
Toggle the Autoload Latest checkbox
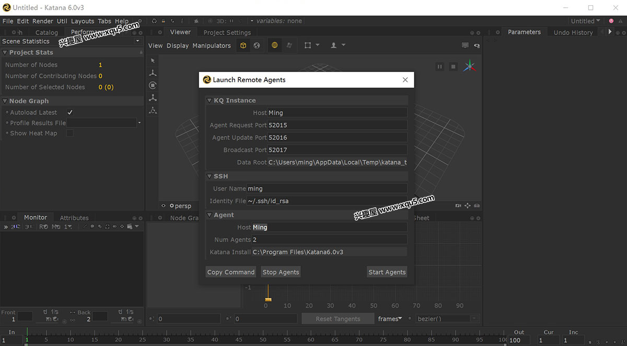click(70, 112)
